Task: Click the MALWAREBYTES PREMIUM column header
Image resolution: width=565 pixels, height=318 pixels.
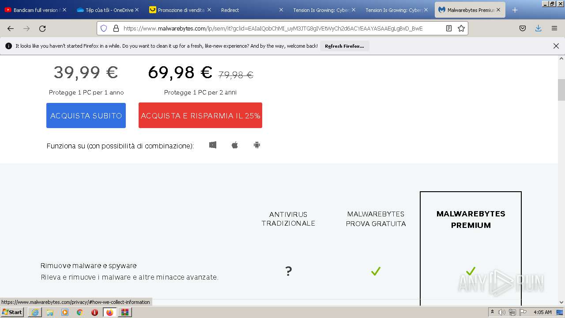Action: (471, 220)
